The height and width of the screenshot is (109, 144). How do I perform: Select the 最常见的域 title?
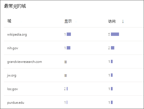pos(15,6)
